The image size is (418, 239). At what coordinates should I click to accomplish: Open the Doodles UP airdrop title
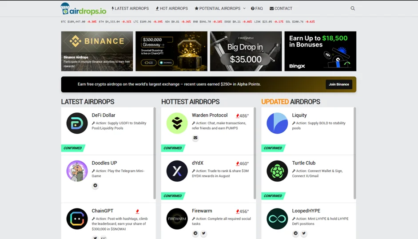click(x=104, y=163)
